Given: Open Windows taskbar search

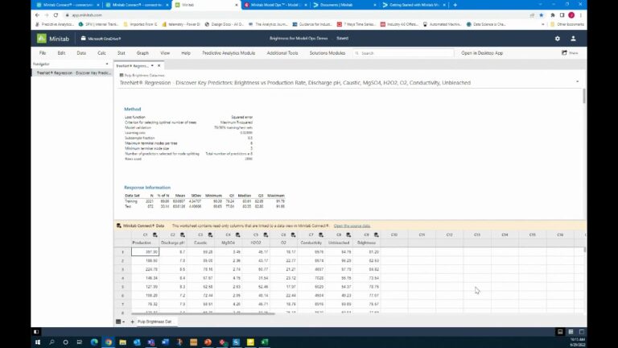Looking at the screenshot, I should coord(51,342).
